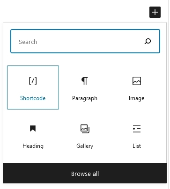Toggle the block inserter plus button
The width and height of the screenshot is (170, 189).
point(155,12)
